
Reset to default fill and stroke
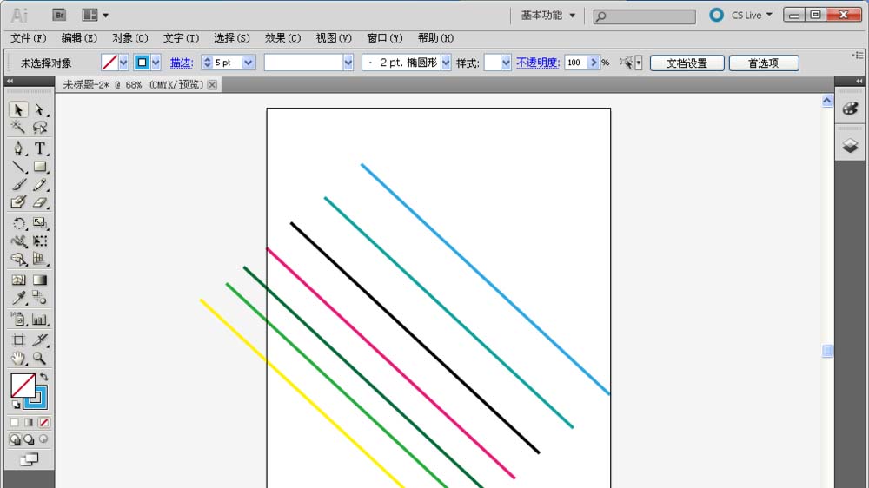16,405
